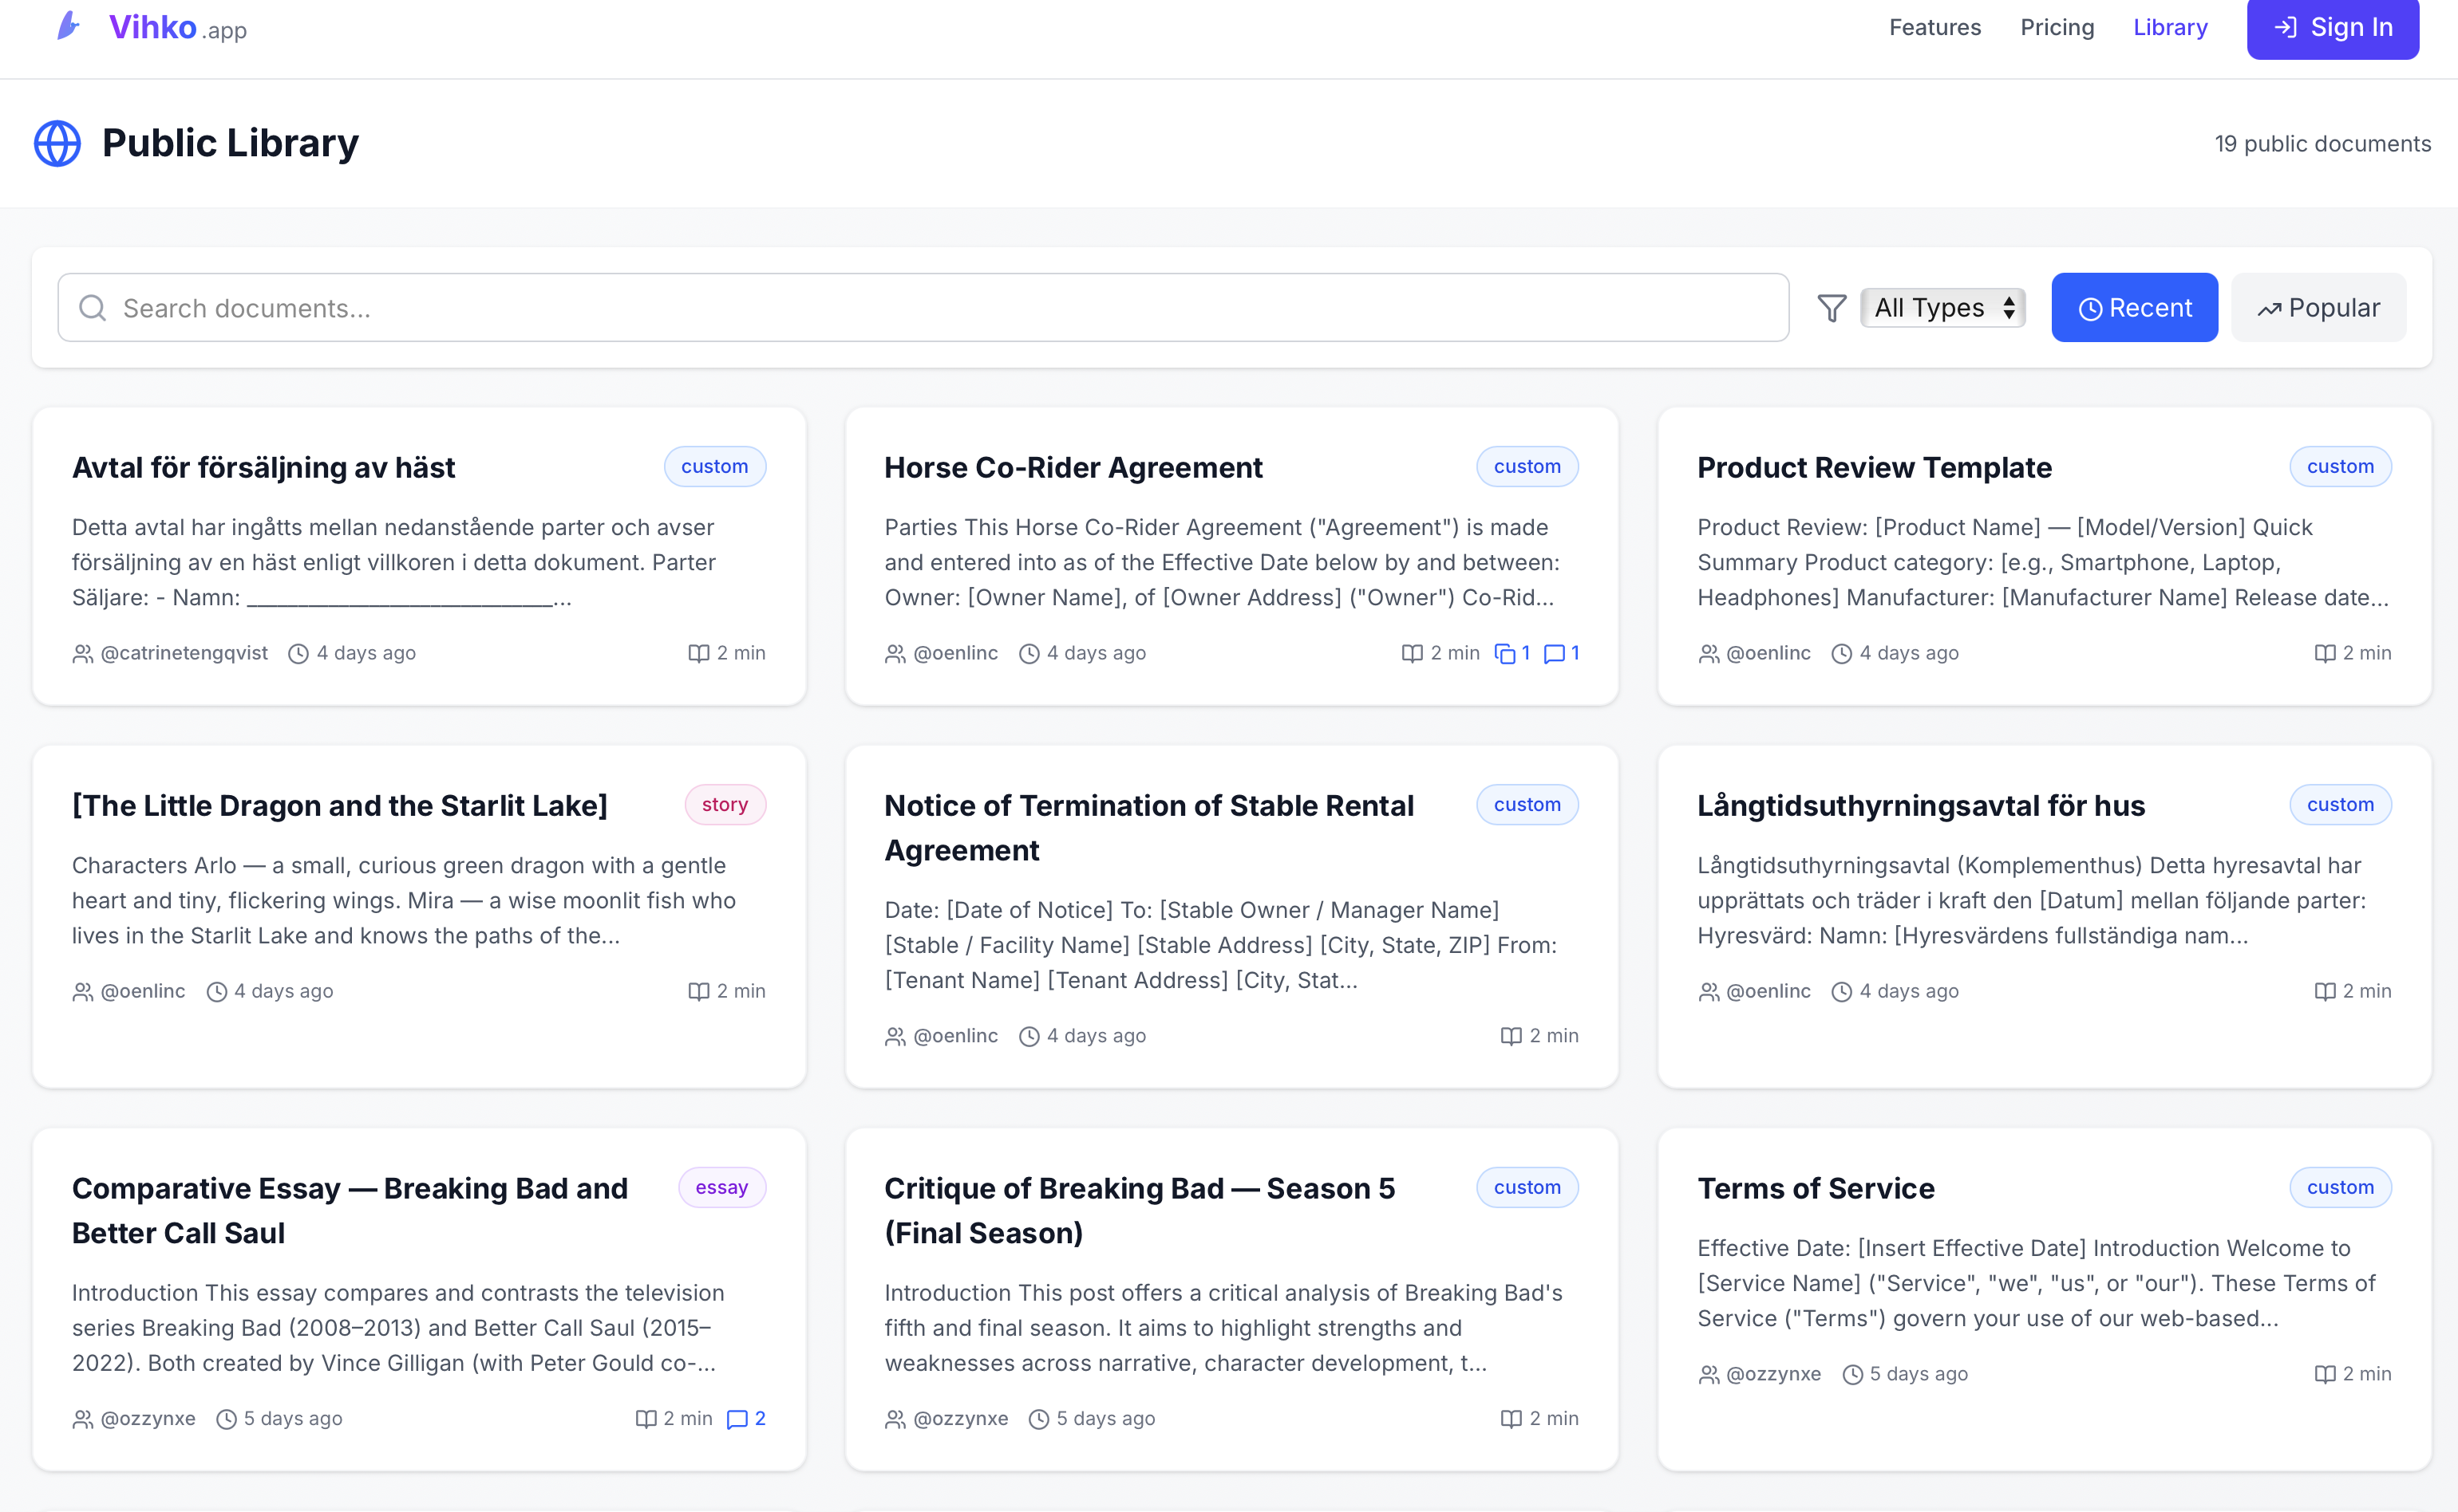Open the All Types filter dropdown

(1942, 308)
